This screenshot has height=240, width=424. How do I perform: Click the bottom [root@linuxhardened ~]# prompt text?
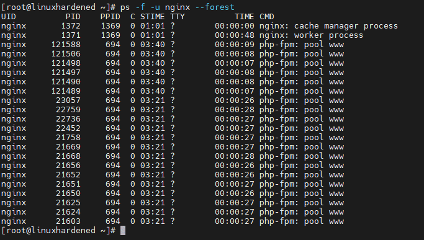(x=58, y=231)
